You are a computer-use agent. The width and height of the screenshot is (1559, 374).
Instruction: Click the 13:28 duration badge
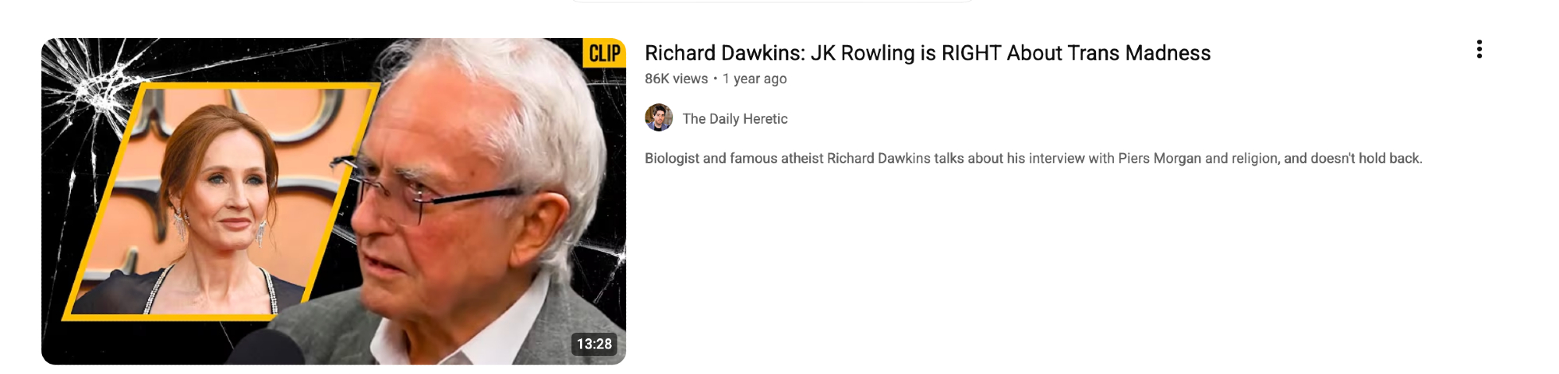pos(594,344)
